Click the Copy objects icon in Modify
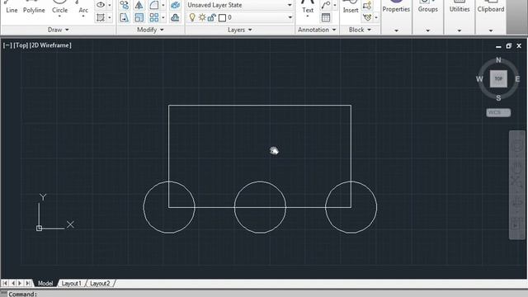528x297 pixels. coord(125,5)
